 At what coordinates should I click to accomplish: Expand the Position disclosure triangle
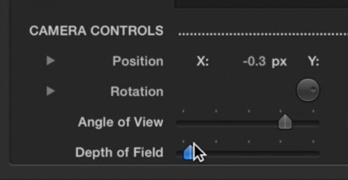pyautogui.click(x=51, y=61)
